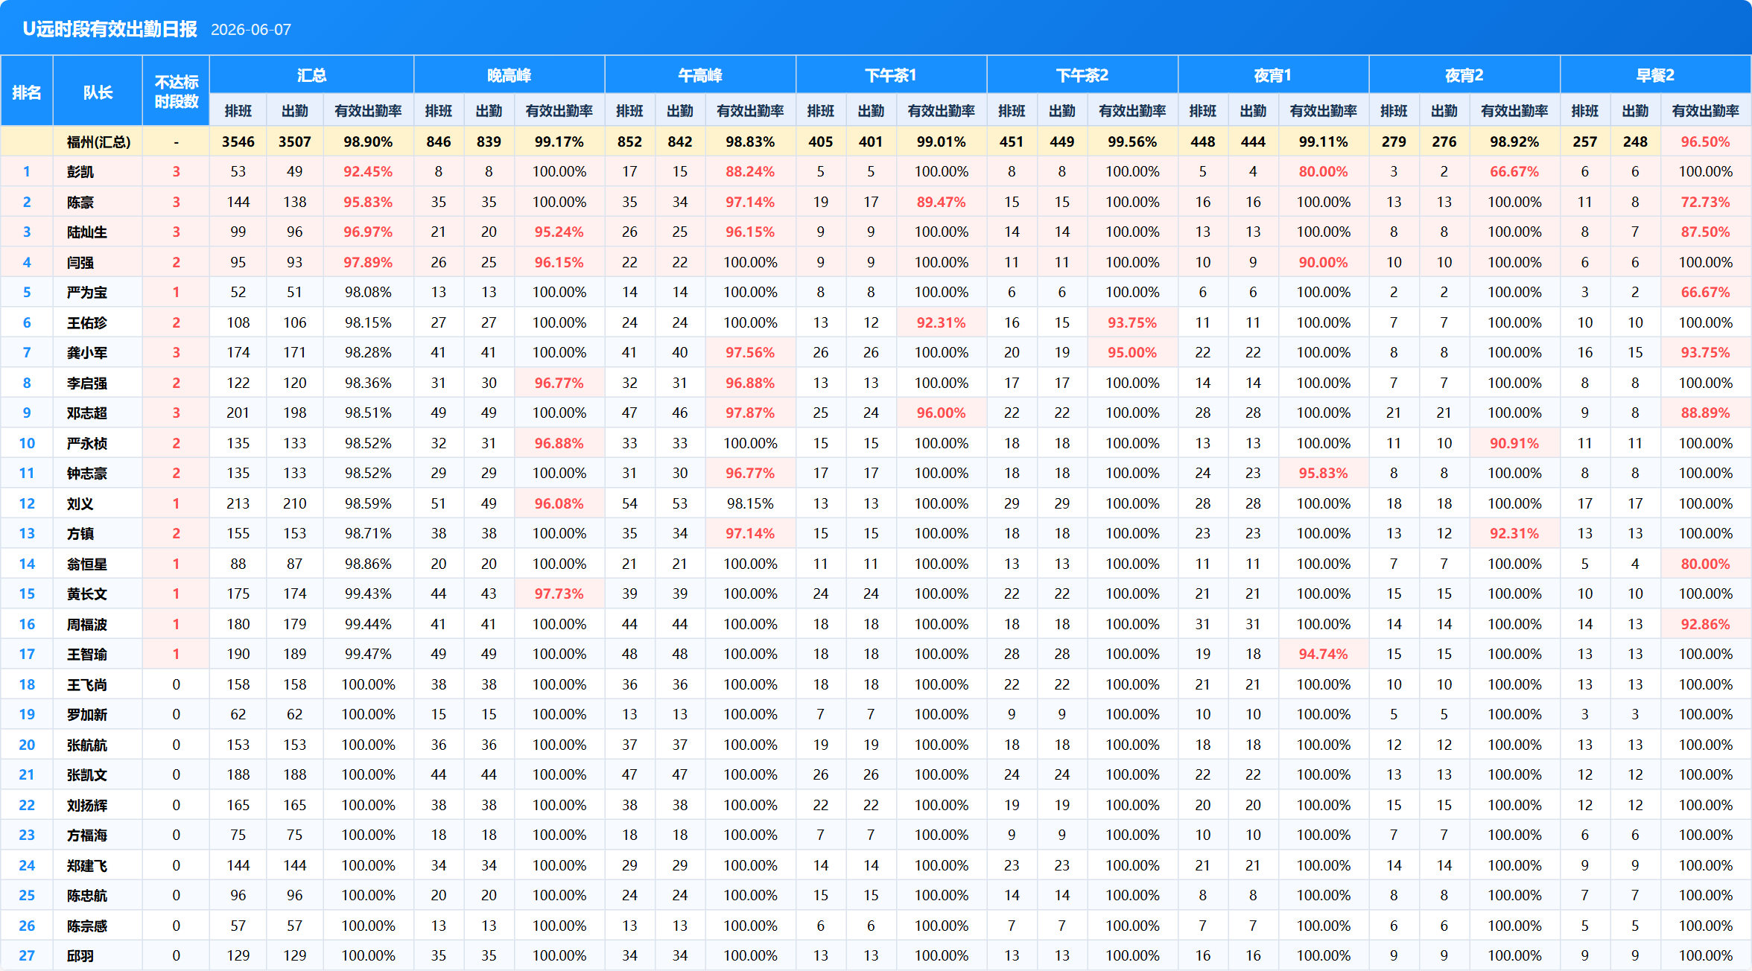The width and height of the screenshot is (1752, 971).
Task: Select the report date 2026-06-07
Action: click(x=251, y=30)
